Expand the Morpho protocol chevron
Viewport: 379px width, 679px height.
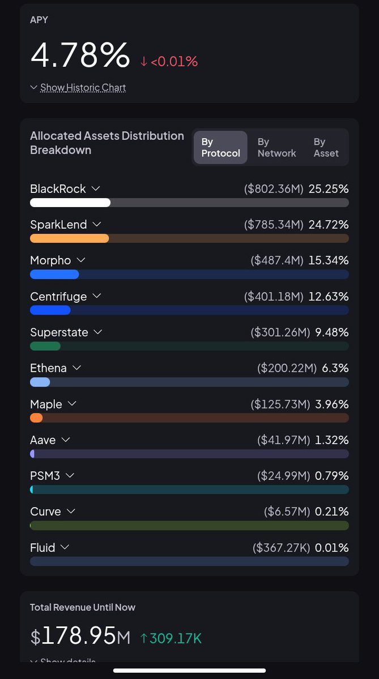pos(81,260)
